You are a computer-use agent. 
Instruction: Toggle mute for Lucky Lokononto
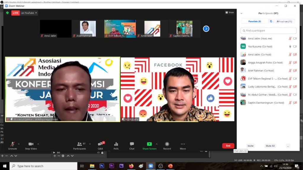pyautogui.click(x=290, y=86)
